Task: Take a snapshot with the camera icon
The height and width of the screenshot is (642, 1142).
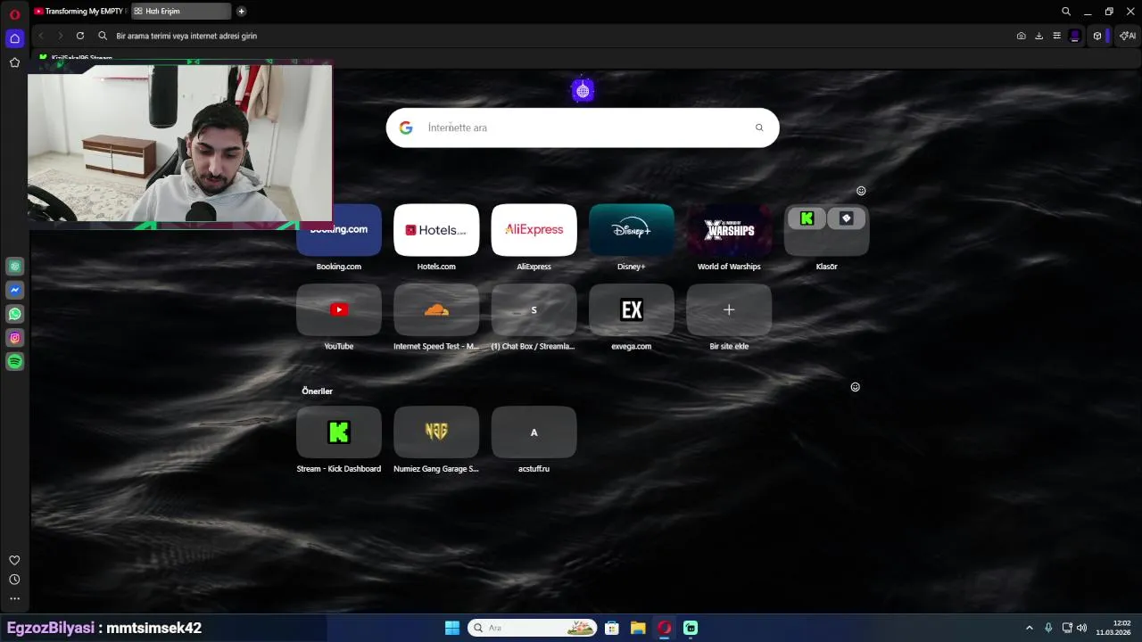Action: [x=1021, y=36]
